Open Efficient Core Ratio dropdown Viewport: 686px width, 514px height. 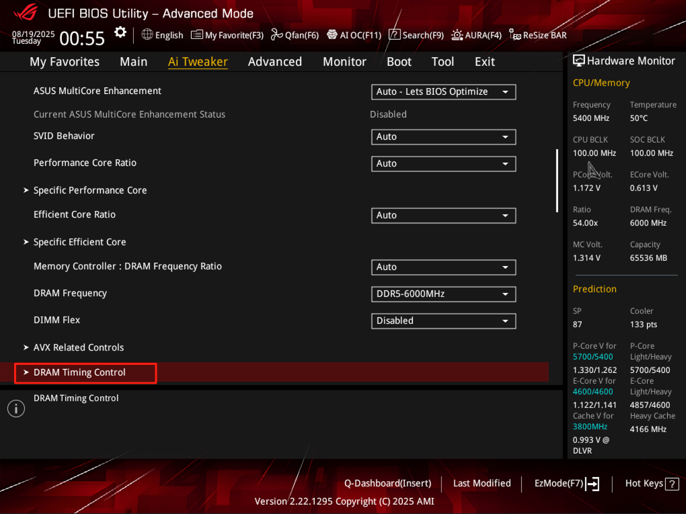444,216
